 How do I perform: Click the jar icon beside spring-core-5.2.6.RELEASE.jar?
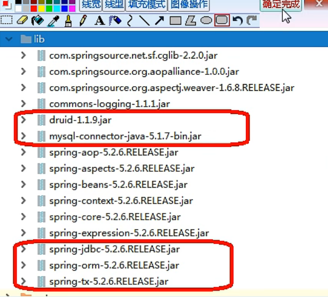[41, 217]
